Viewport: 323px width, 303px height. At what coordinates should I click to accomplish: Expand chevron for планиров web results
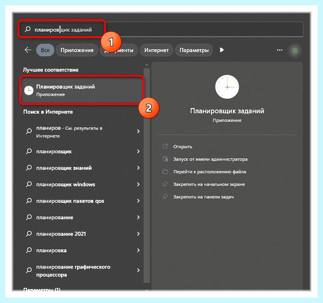138,131
